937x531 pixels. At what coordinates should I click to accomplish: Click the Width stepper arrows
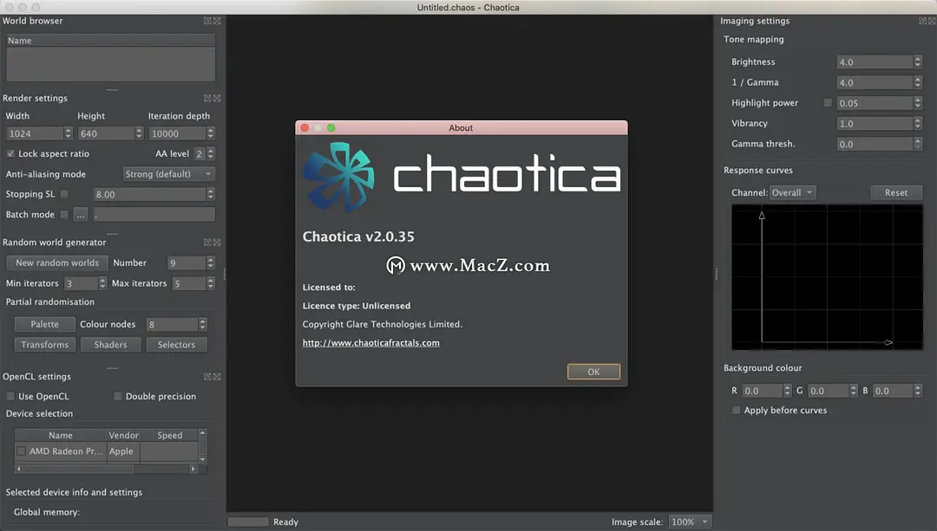69,133
